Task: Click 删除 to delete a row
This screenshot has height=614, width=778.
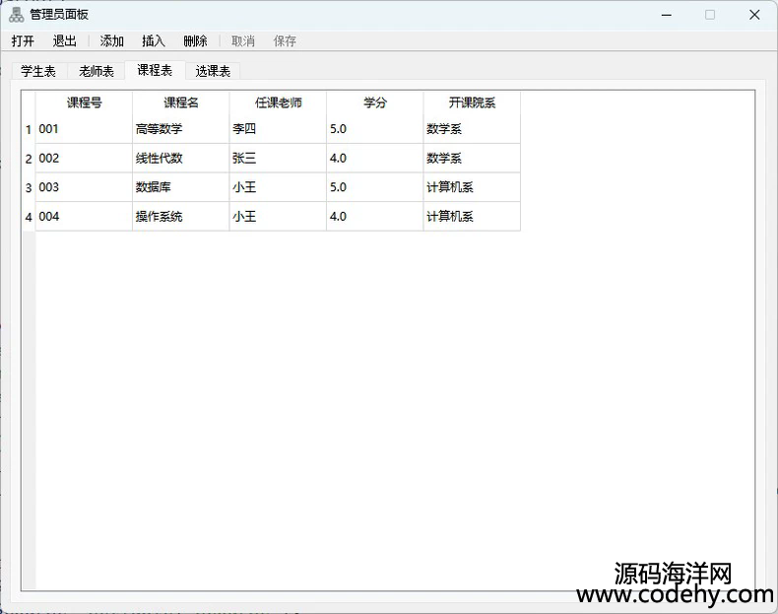Action: pos(195,40)
